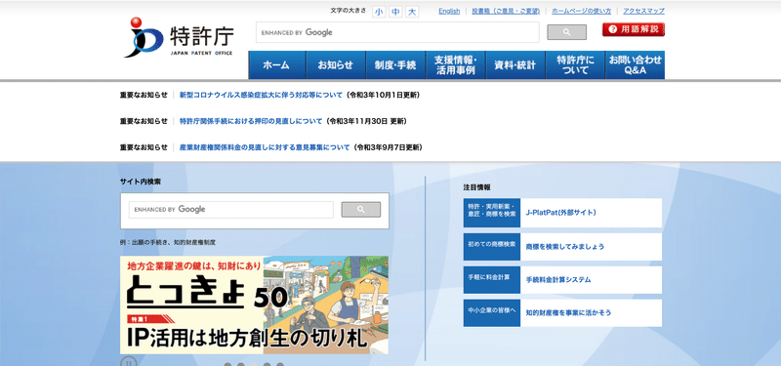The width and height of the screenshot is (781, 366).
Task: Click the 例：出願の手続き、知的財産権制度 hint text
Action: pos(168,242)
